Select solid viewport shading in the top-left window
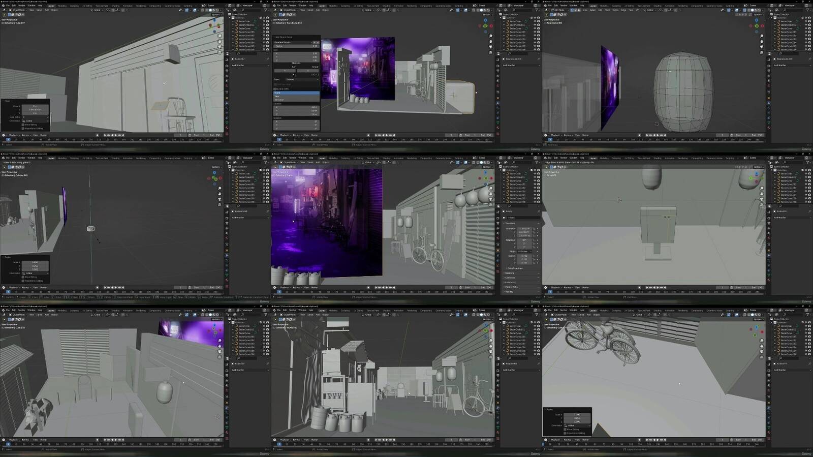This screenshot has width=813, height=457. pyautogui.click(x=210, y=10)
